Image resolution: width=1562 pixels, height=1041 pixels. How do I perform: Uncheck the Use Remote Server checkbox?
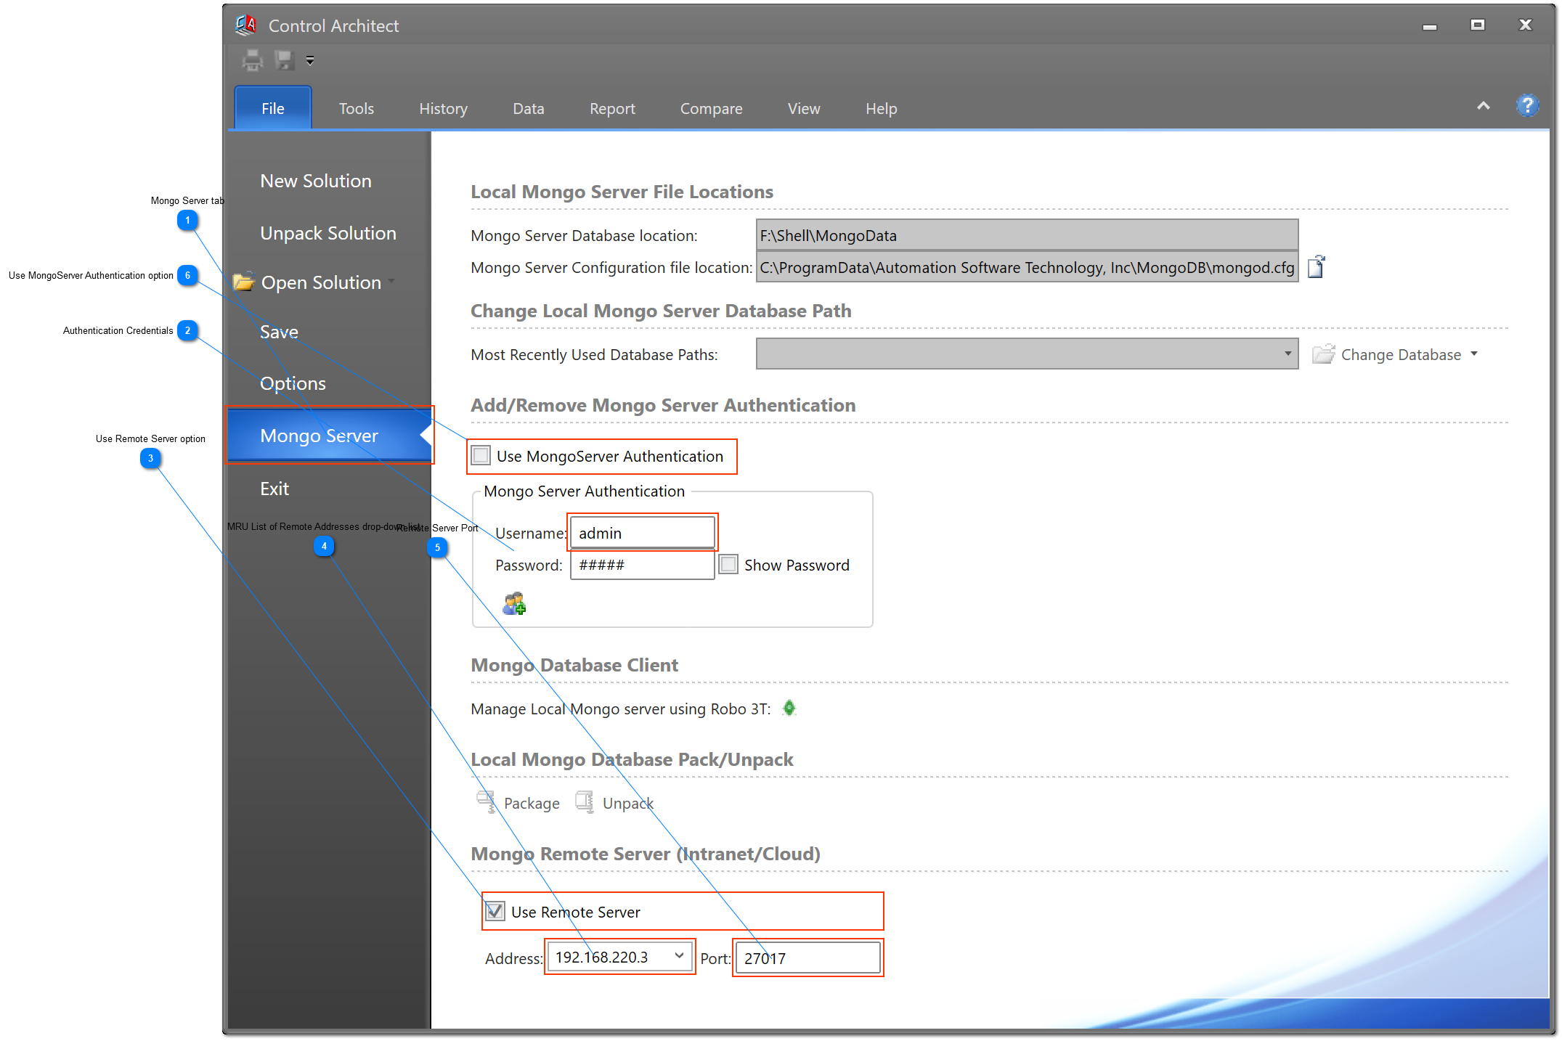[495, 911]
